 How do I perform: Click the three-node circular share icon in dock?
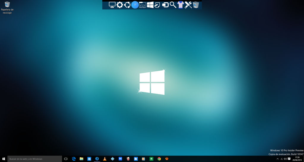[127, 5]
